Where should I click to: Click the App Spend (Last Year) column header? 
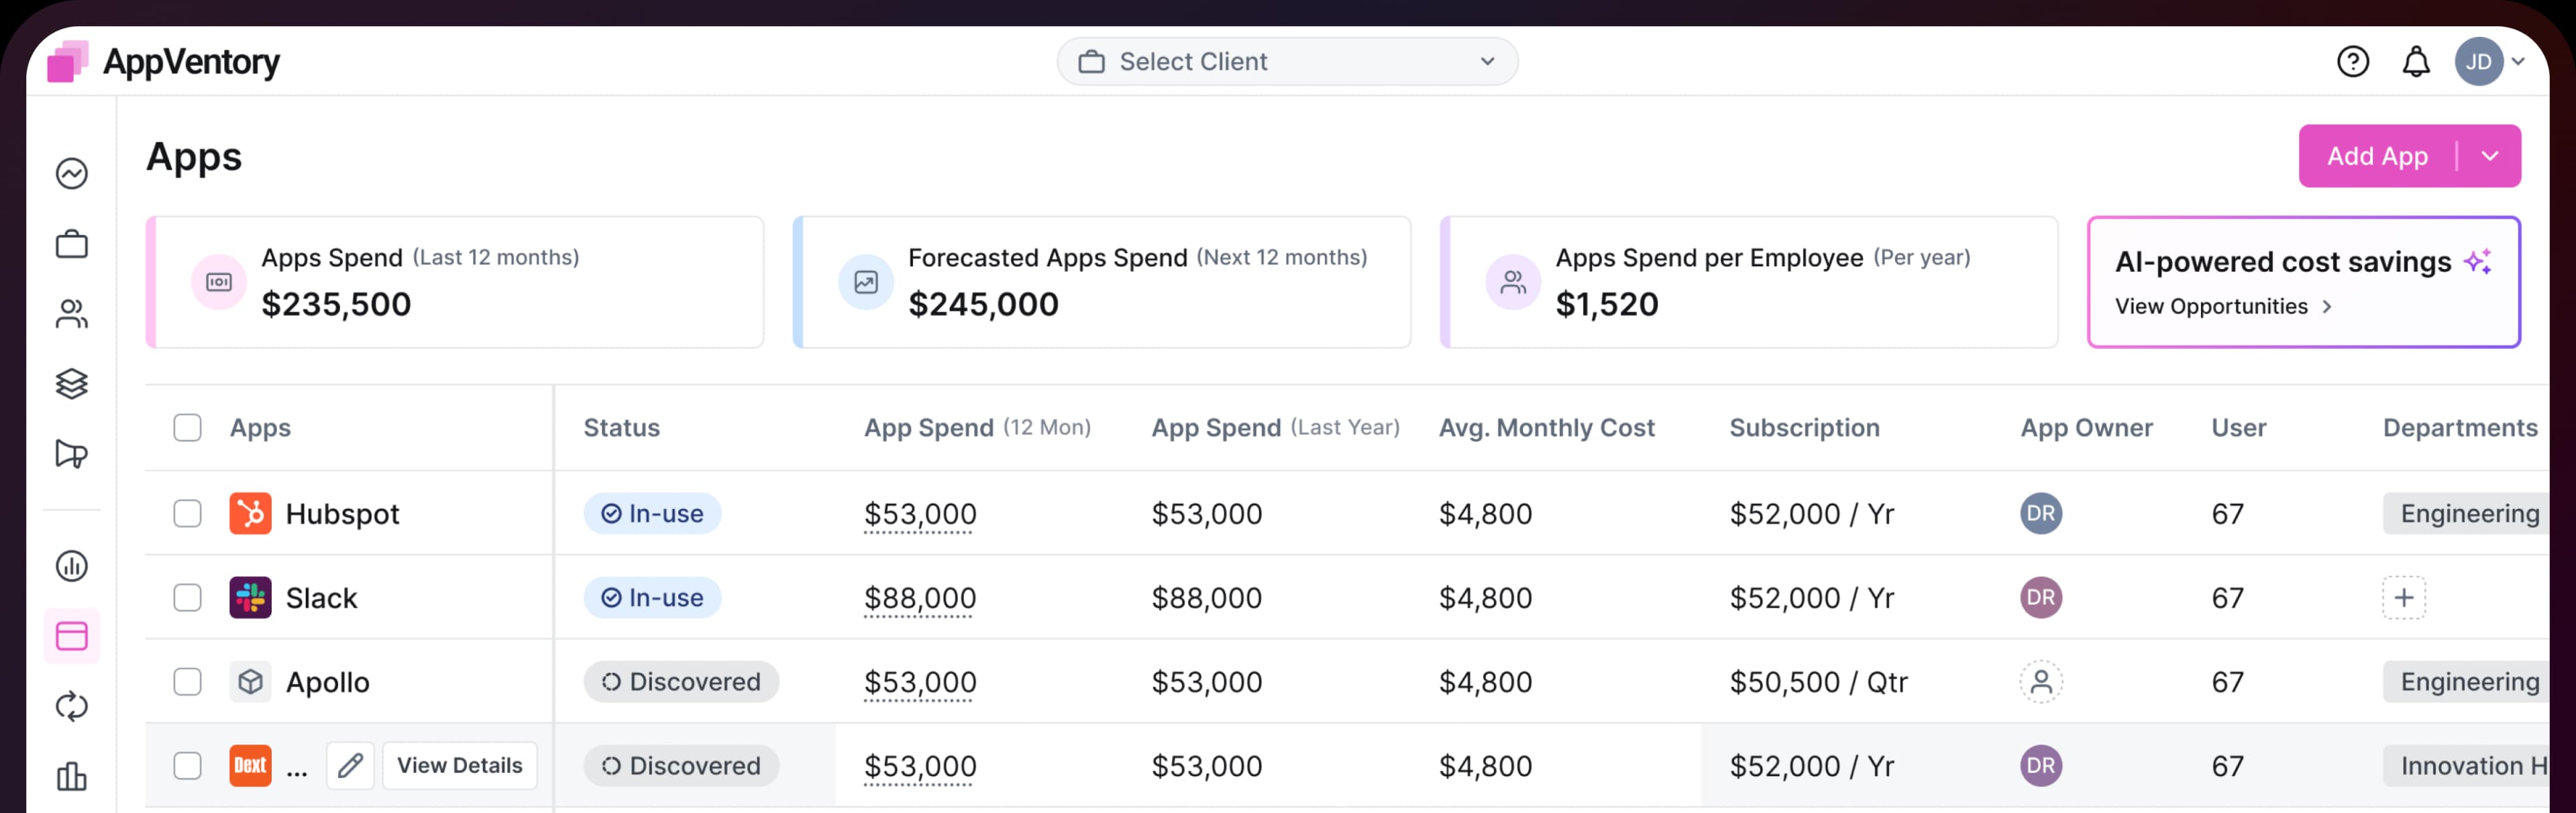pyautogui.click(x=1275, y=428)
